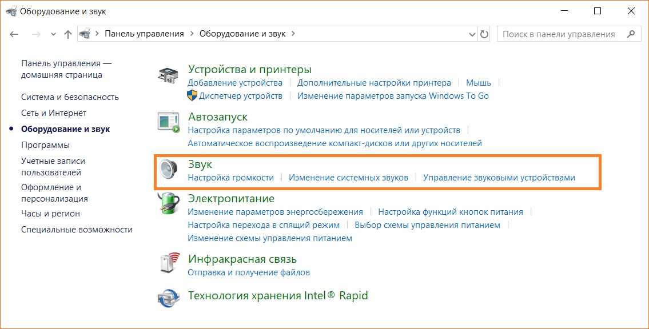Viewport: 649px width, 329px height.
Task: Open 'Часы и регион' in sidebar
Action: click(x=50, y=214)
